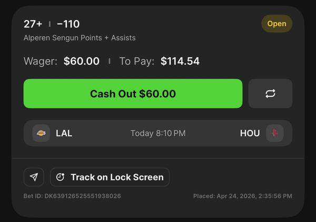316x222 pixels.
Task: Open Alperen Sengun Points + Assists market
Action: point(80,38)
